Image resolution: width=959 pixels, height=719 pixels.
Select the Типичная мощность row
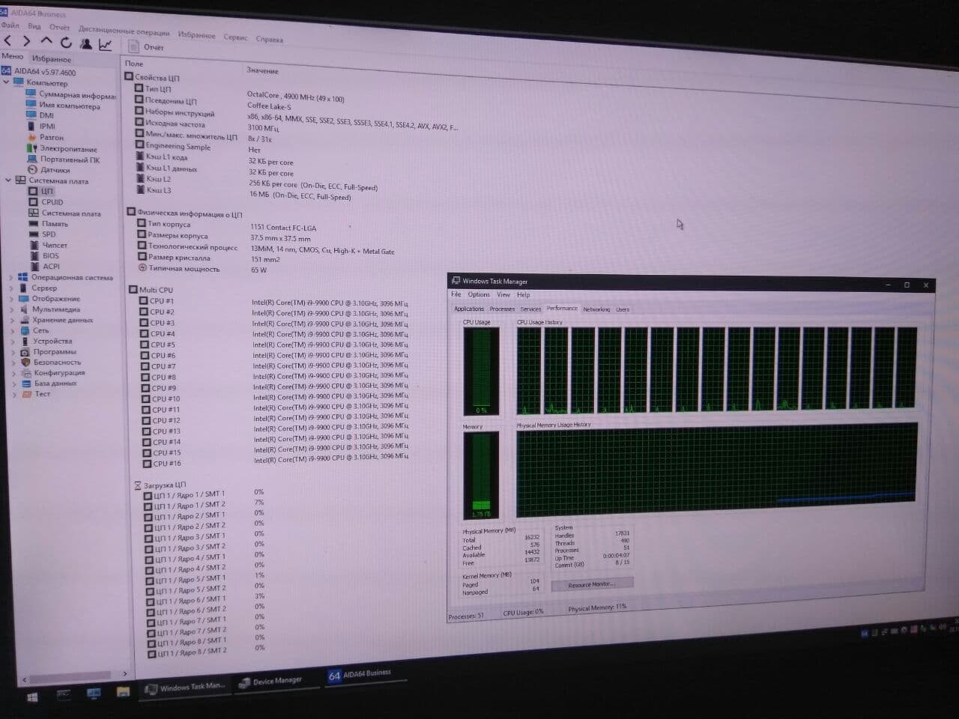point(184,269)
